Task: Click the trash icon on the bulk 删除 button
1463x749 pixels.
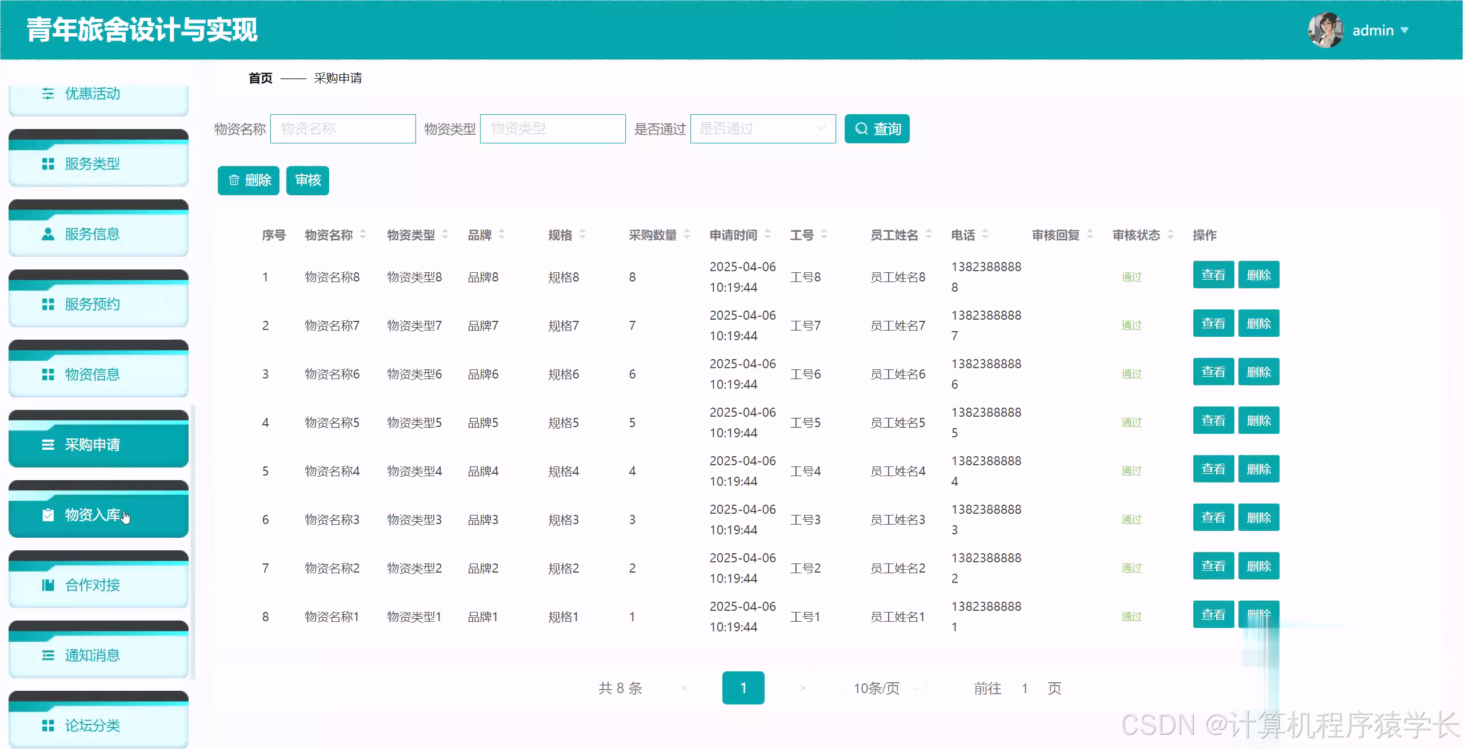Action: tap(234, 180)
